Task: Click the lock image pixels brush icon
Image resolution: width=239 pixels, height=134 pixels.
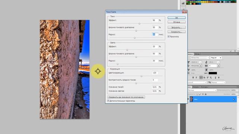Action: tap(200, 94)
